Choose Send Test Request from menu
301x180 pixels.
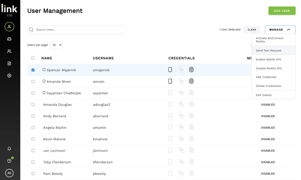(x=269, y=51)
